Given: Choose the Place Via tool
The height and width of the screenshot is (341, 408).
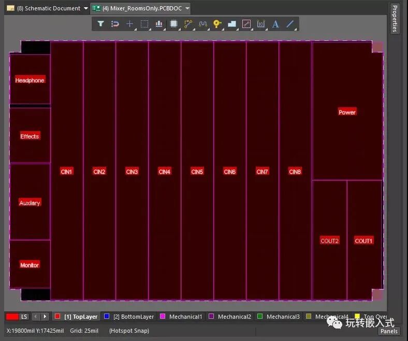Looking at the screenshot, I should [217, 24].
